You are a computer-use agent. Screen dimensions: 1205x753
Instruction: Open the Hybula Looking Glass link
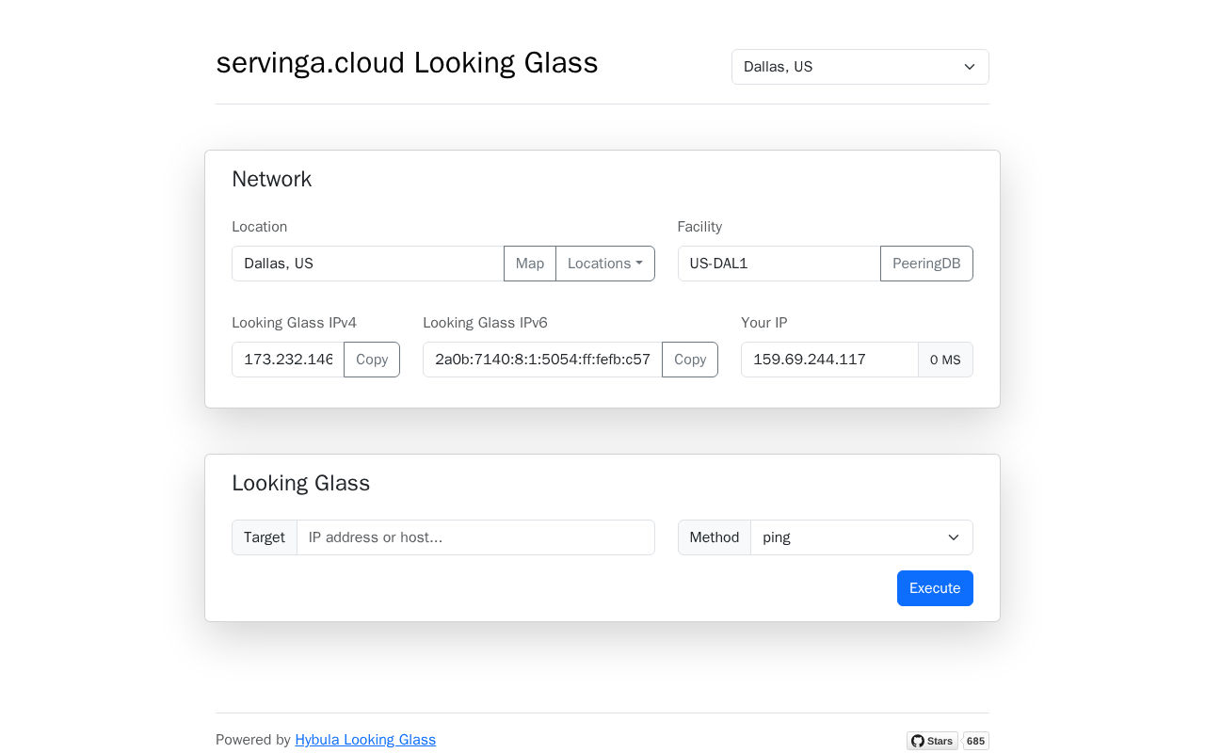coord(365,740)
